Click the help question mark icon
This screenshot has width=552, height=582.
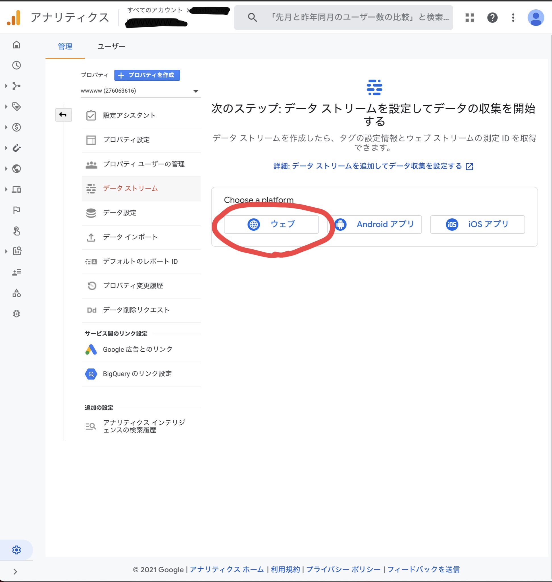click(x=492, y=18)
